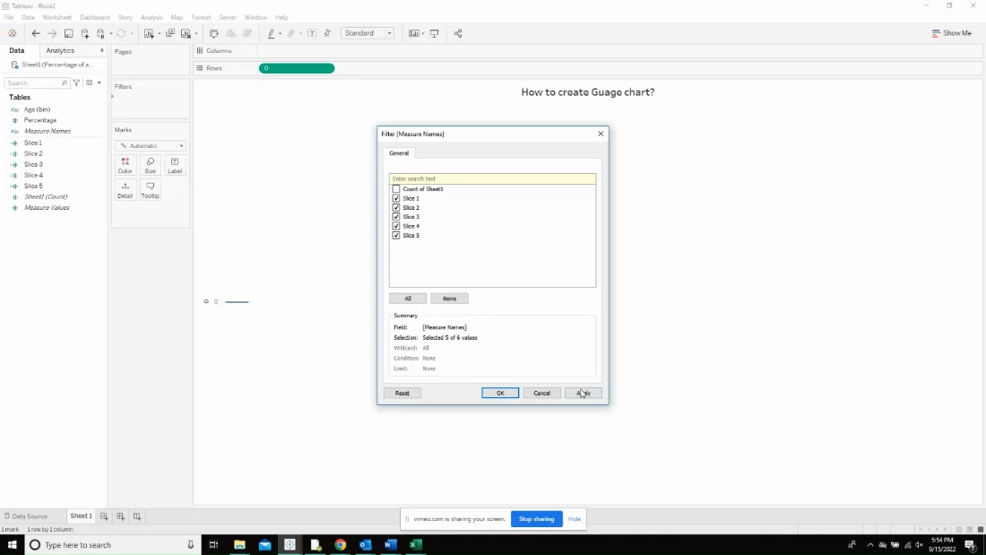The height and width of the screenshot is (555, 986).
Task: Click the Tableau start page logo icon
Action: [x=12, y=33]
